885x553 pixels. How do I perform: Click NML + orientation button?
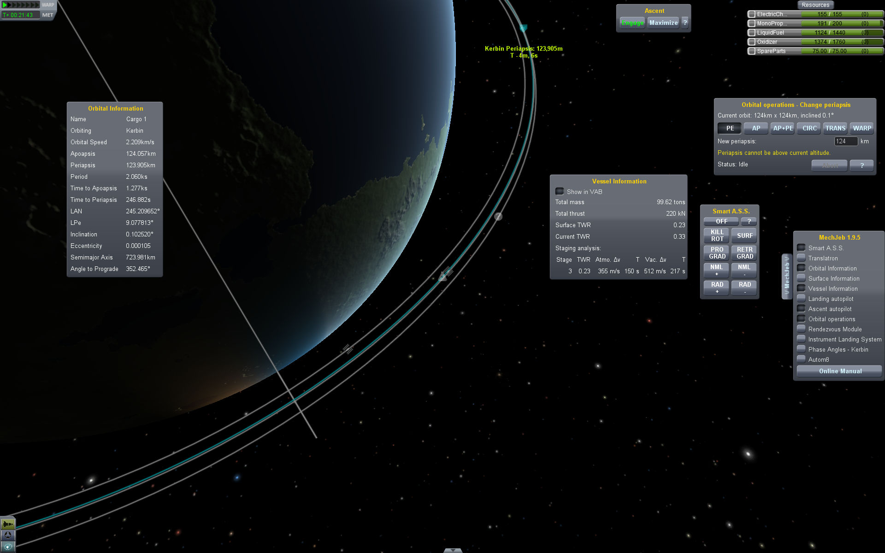(717, 271)
